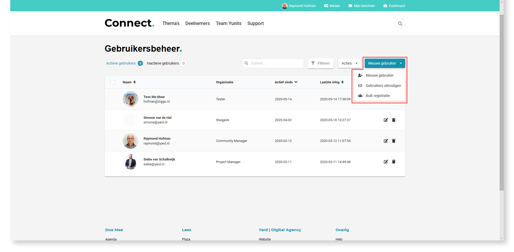Click the name Simone van de Hel
Screen dimensions: 514x252
pos(157,118)
